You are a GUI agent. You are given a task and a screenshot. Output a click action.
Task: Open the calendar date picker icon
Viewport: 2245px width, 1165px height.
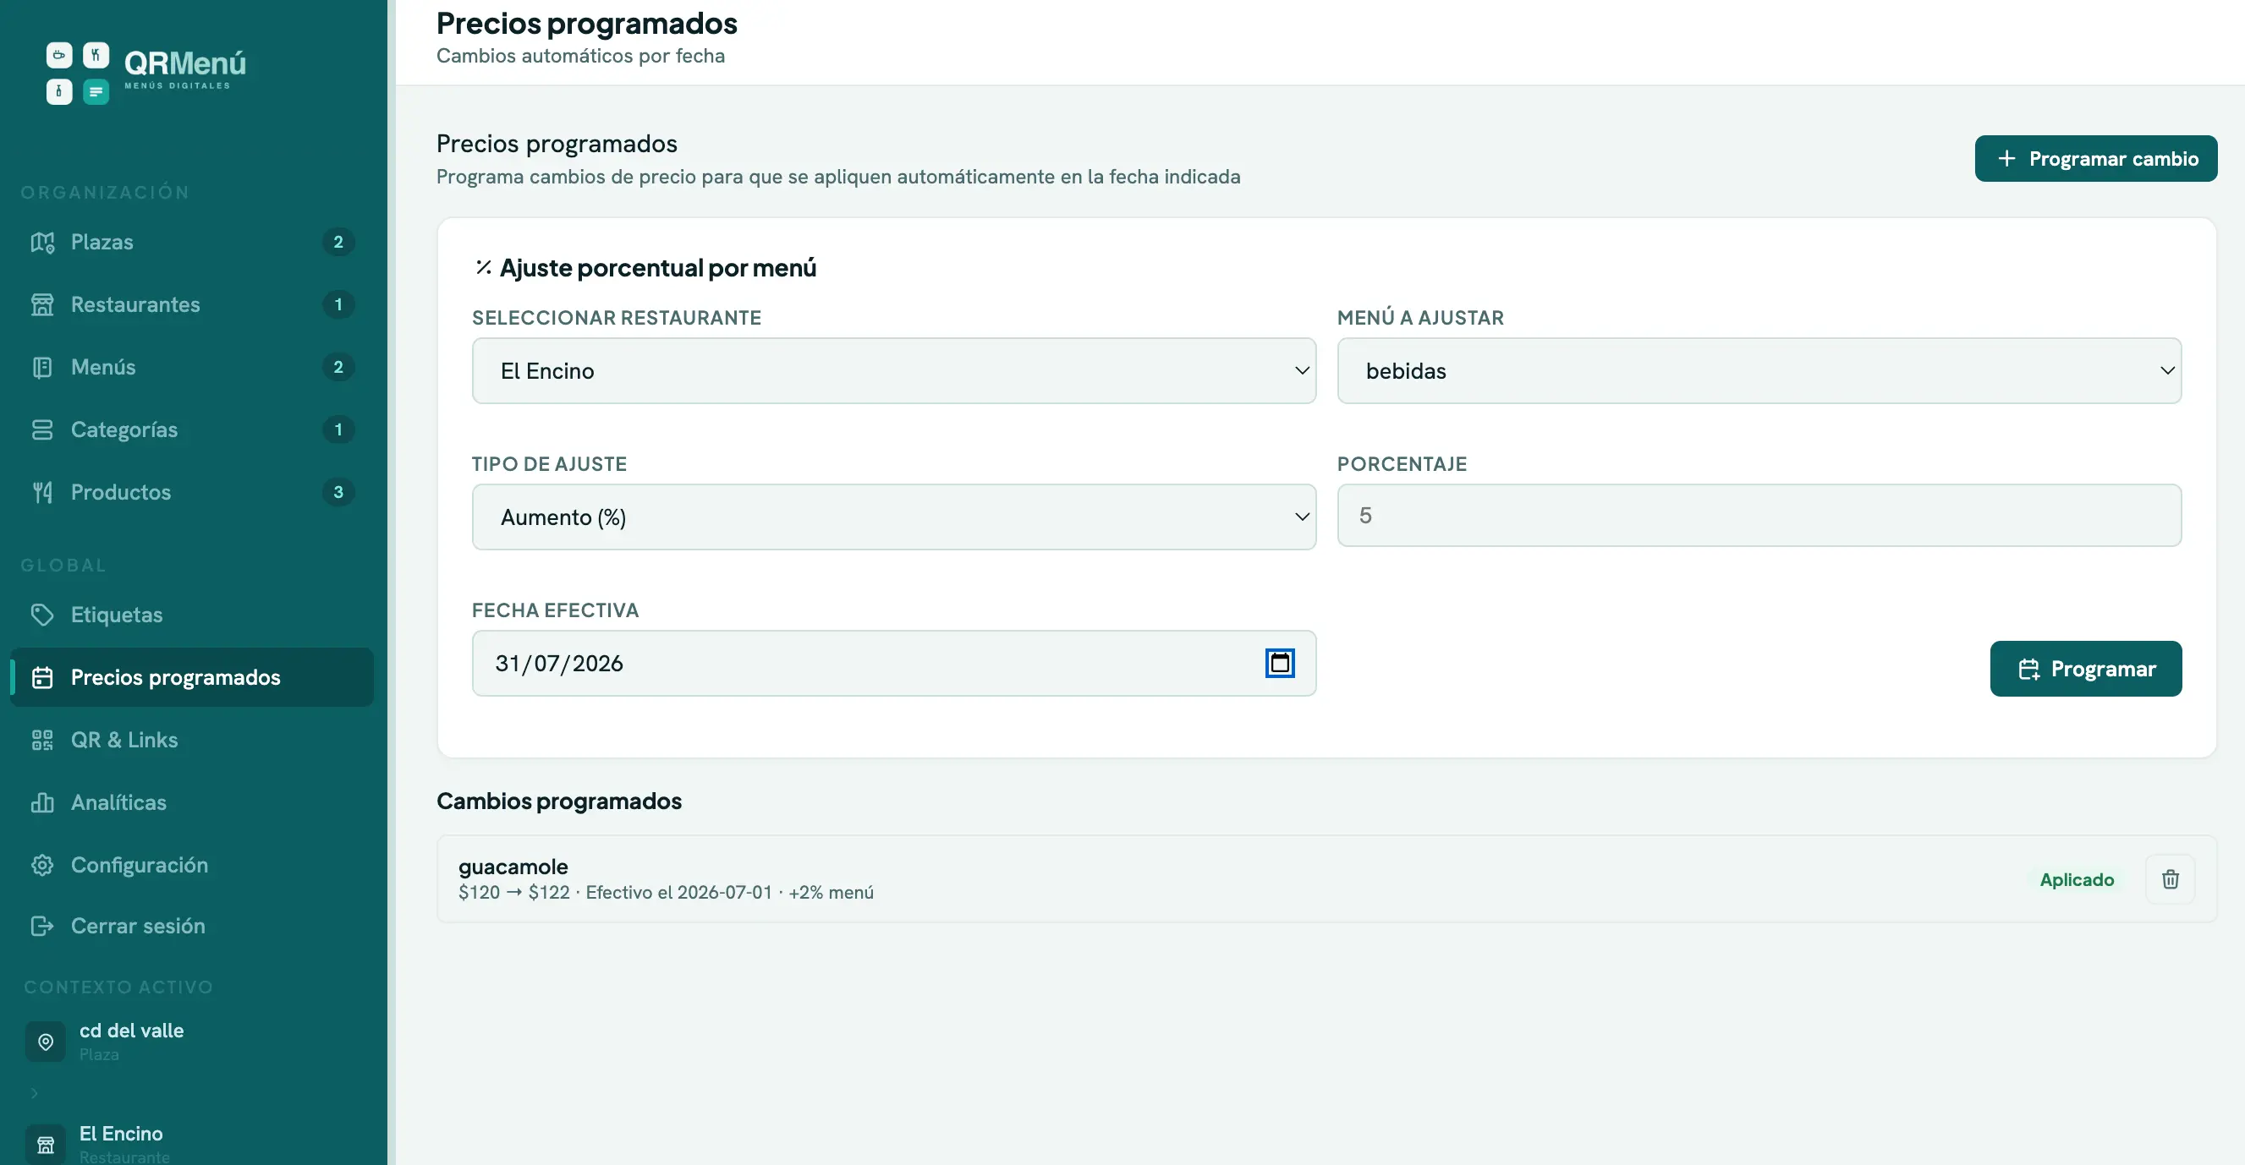(x=1279, y=664)
